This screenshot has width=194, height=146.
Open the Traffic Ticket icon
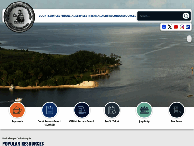[112, 110]
